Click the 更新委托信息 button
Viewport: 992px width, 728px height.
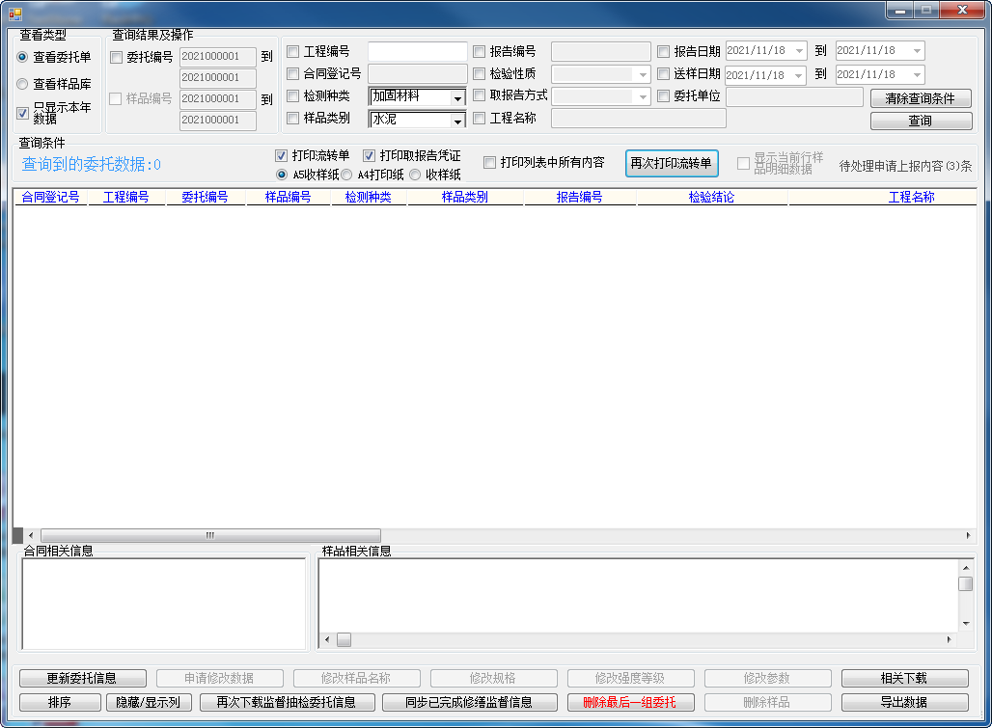[x=82, y=678]
